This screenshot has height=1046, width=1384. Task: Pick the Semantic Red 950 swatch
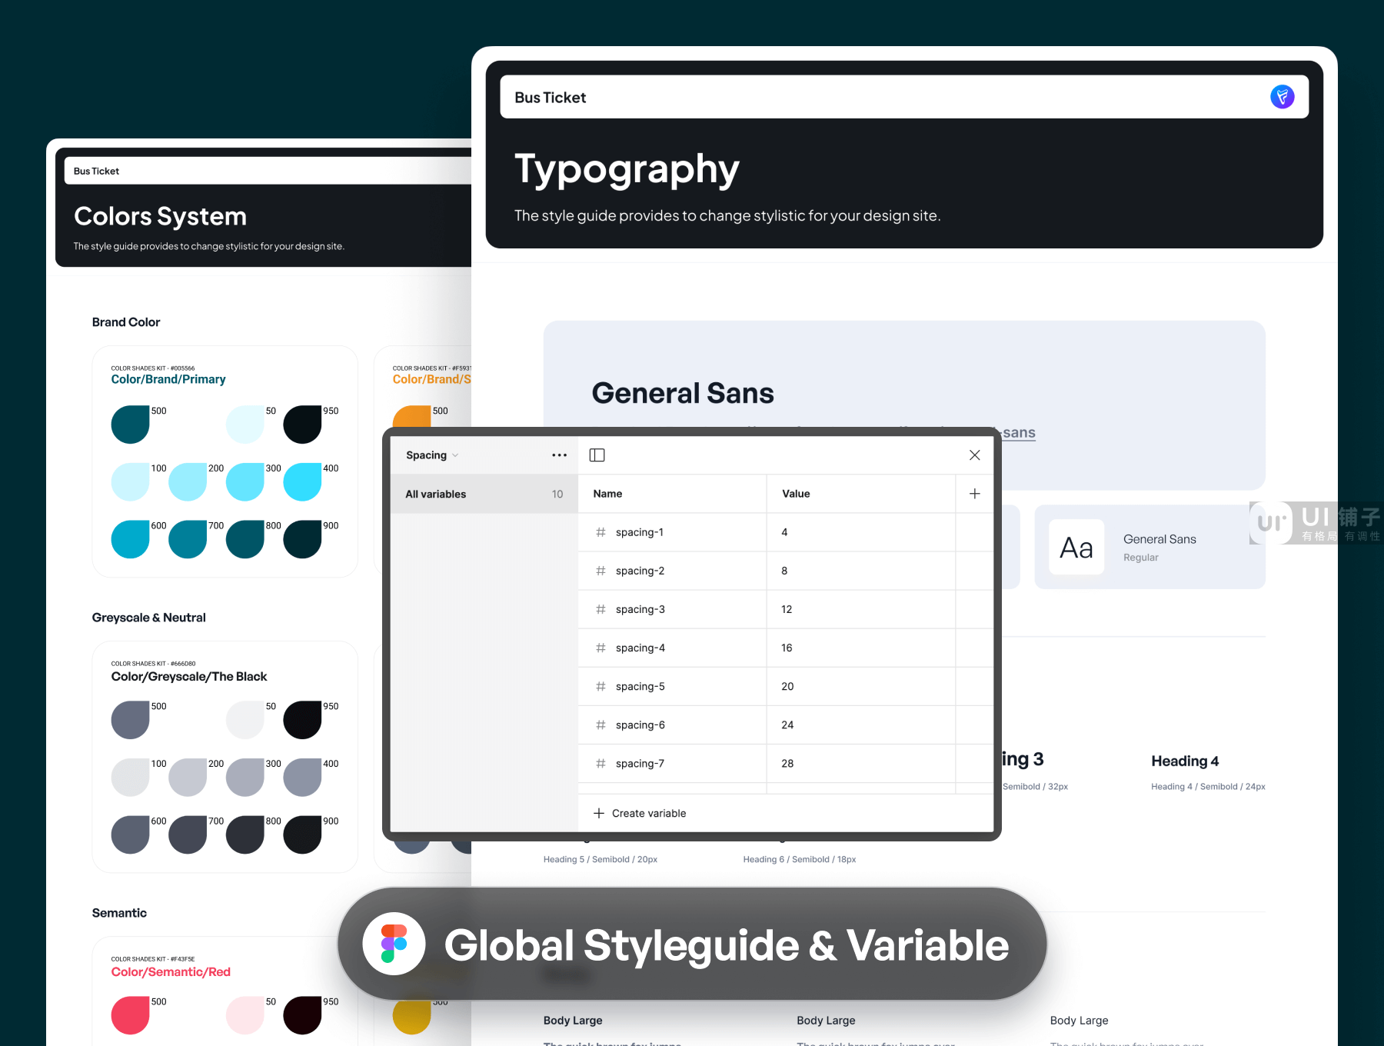pos(302,1015)
